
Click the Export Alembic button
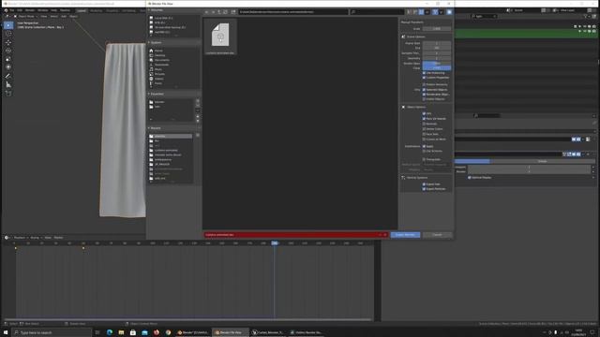(405, 235)
